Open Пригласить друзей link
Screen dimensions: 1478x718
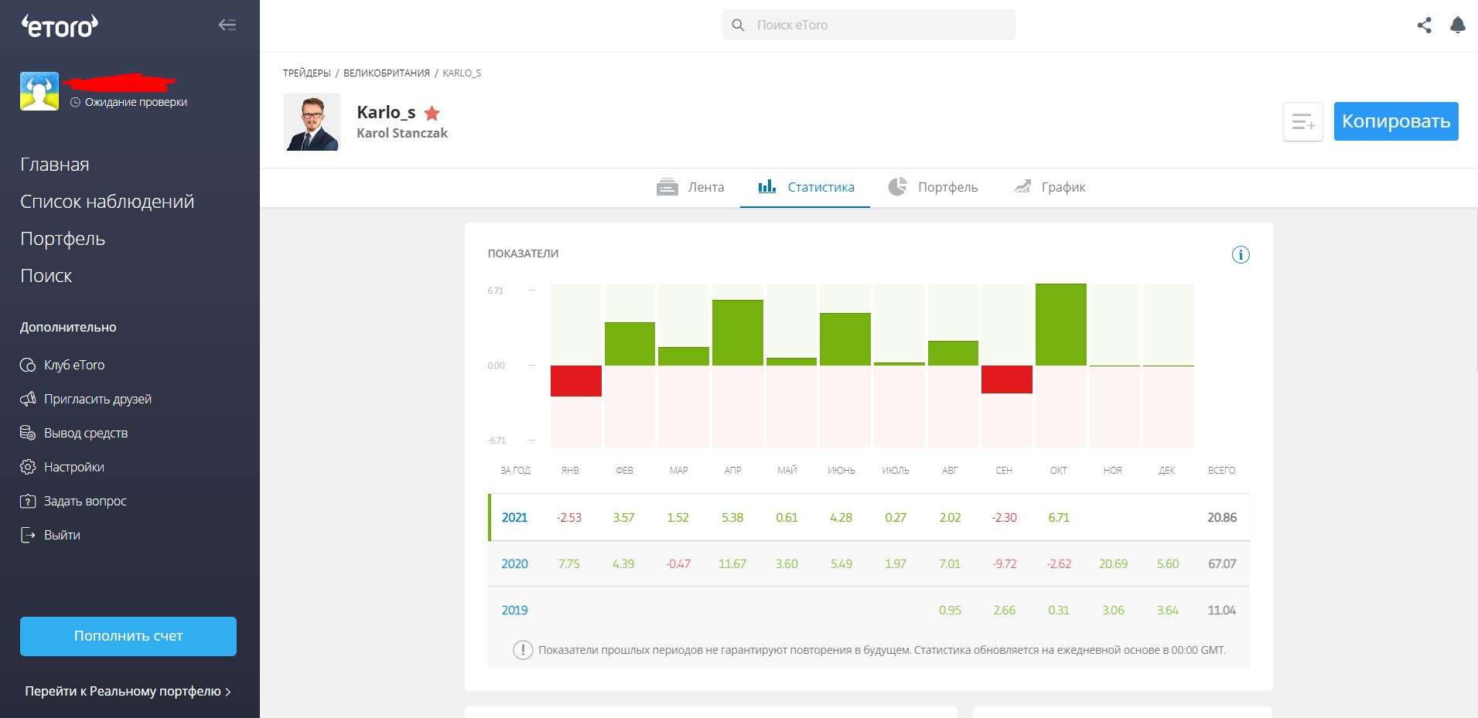click(97, 399)
